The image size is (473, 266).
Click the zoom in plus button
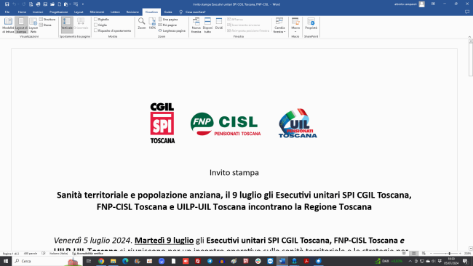coord(460,254)
